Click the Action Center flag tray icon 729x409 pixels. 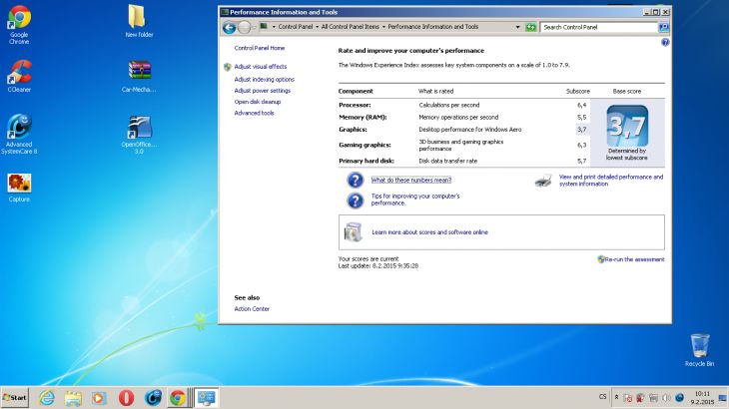pyautogui.click(x=628, y=398)
